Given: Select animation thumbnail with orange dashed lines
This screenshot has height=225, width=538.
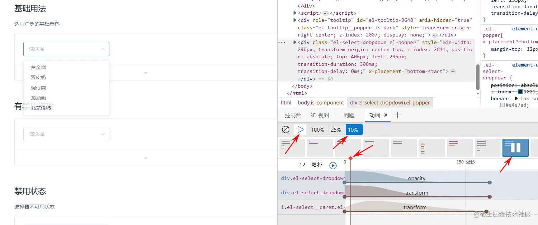Looking at the screenshot, I should tap(432, 148).
